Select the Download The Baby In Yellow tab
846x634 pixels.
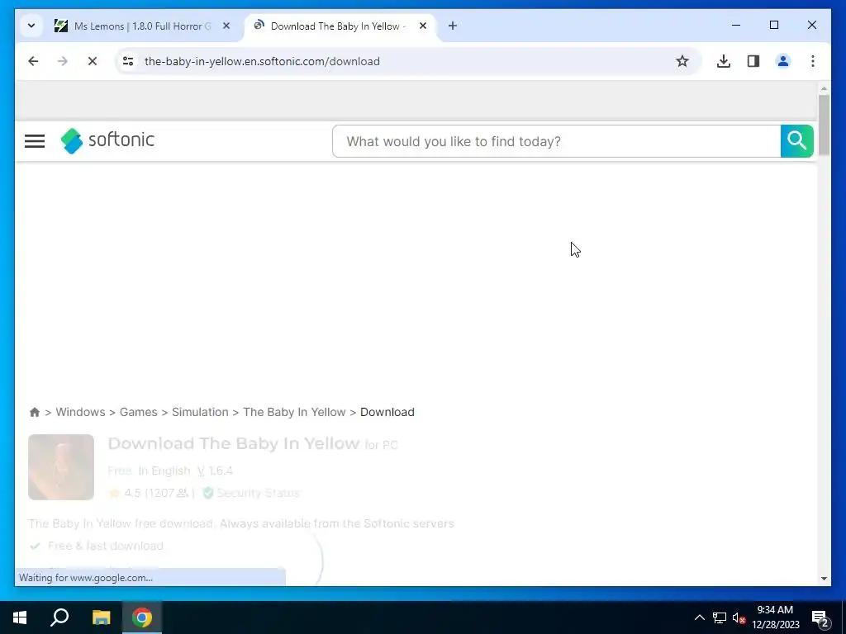tap(340, 26)
